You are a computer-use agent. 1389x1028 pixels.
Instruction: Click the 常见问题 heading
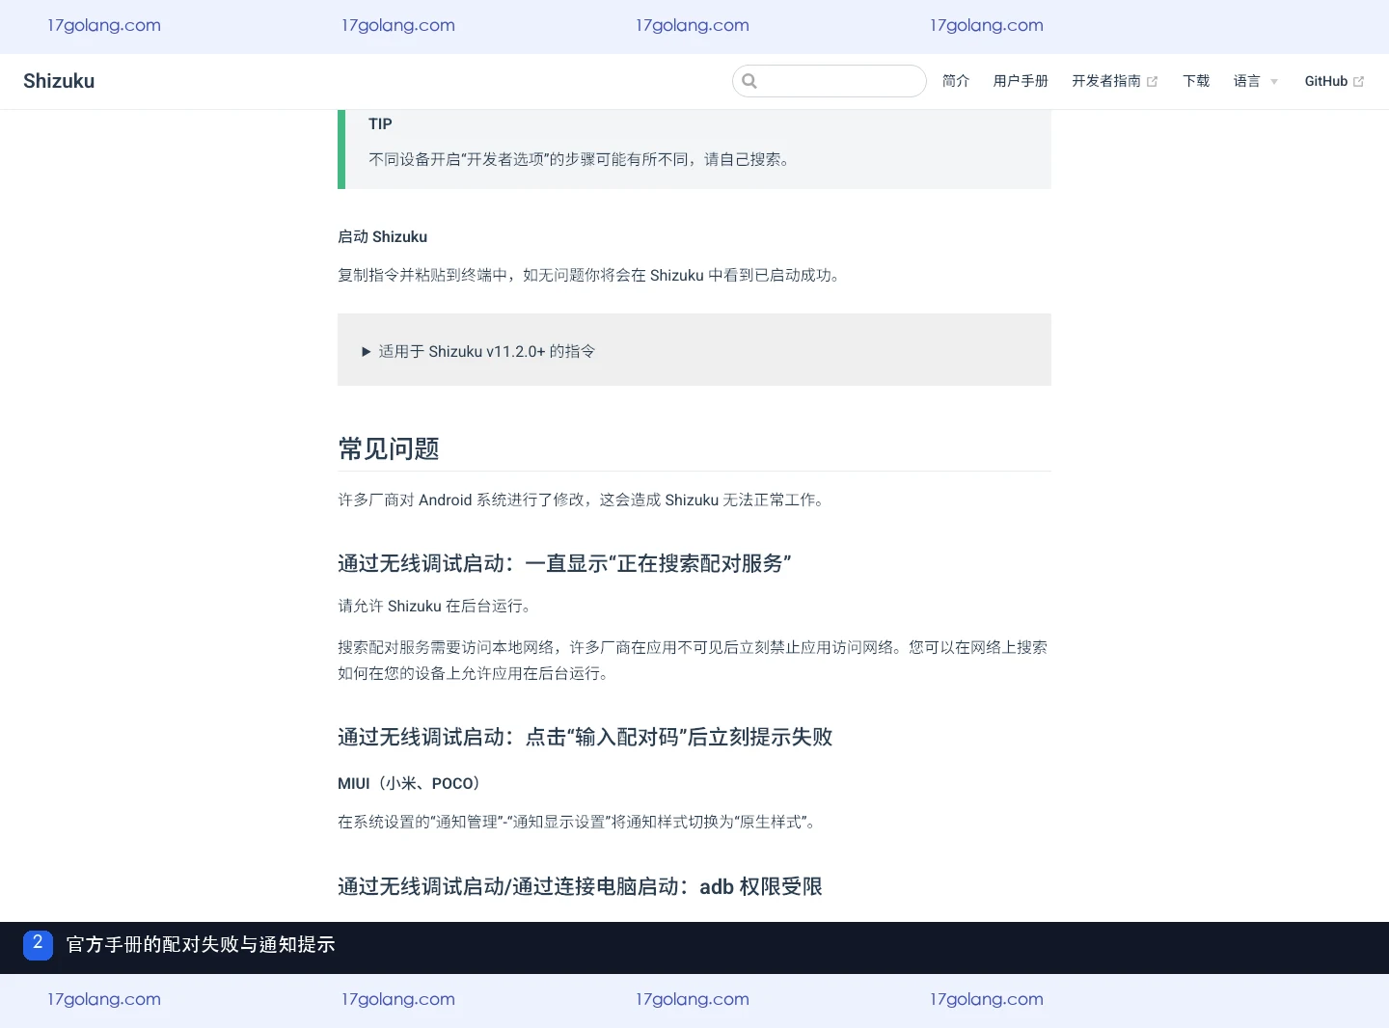click(x=389, y=448)
